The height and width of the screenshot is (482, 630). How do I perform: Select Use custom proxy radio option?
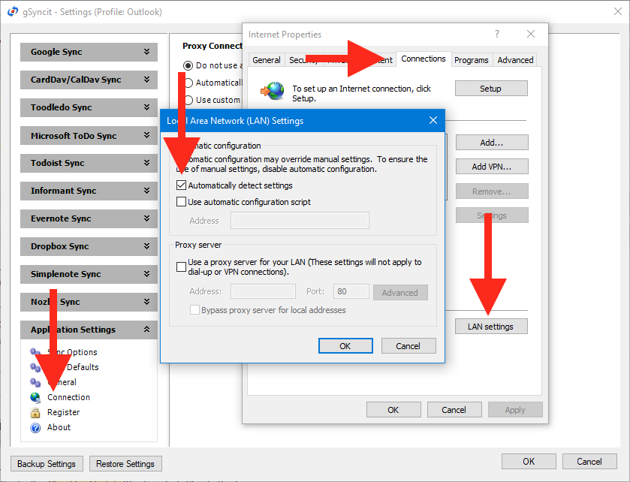pyautogui.click(x=188, y=100)
